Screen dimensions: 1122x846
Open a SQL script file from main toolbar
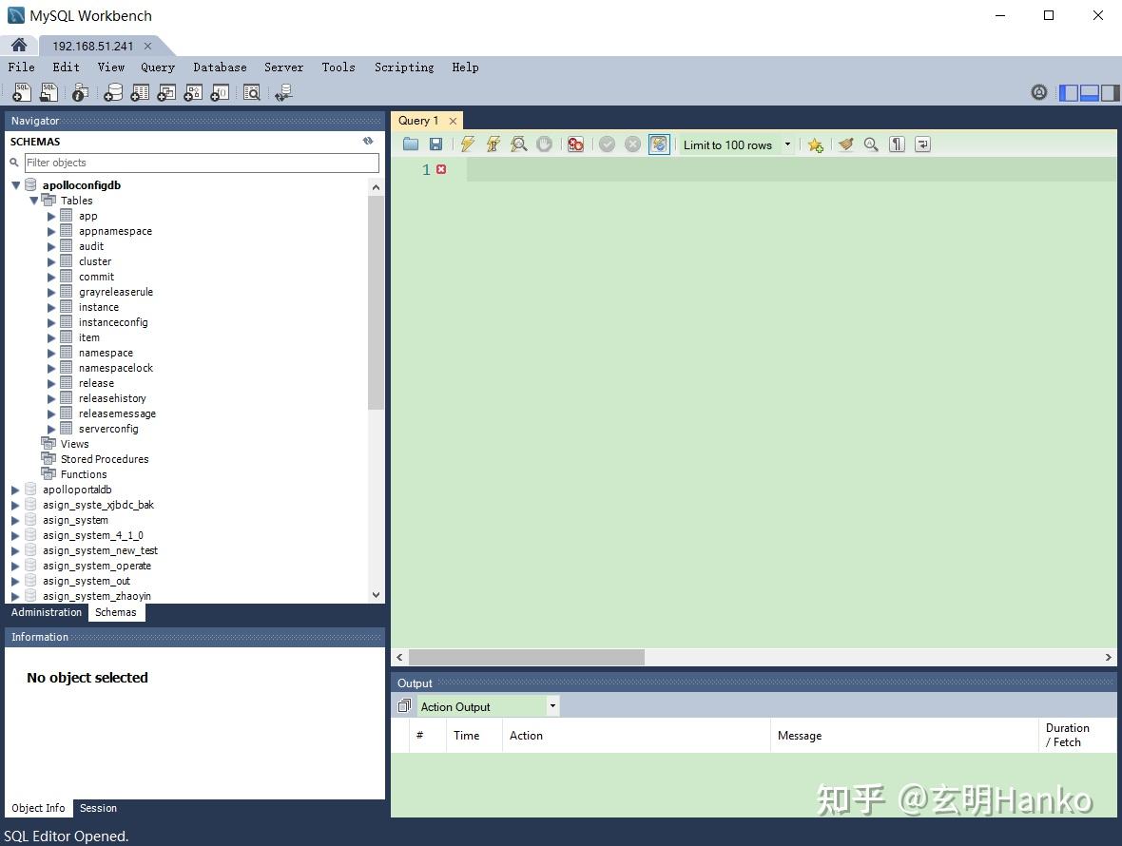[x=48, y=91]
